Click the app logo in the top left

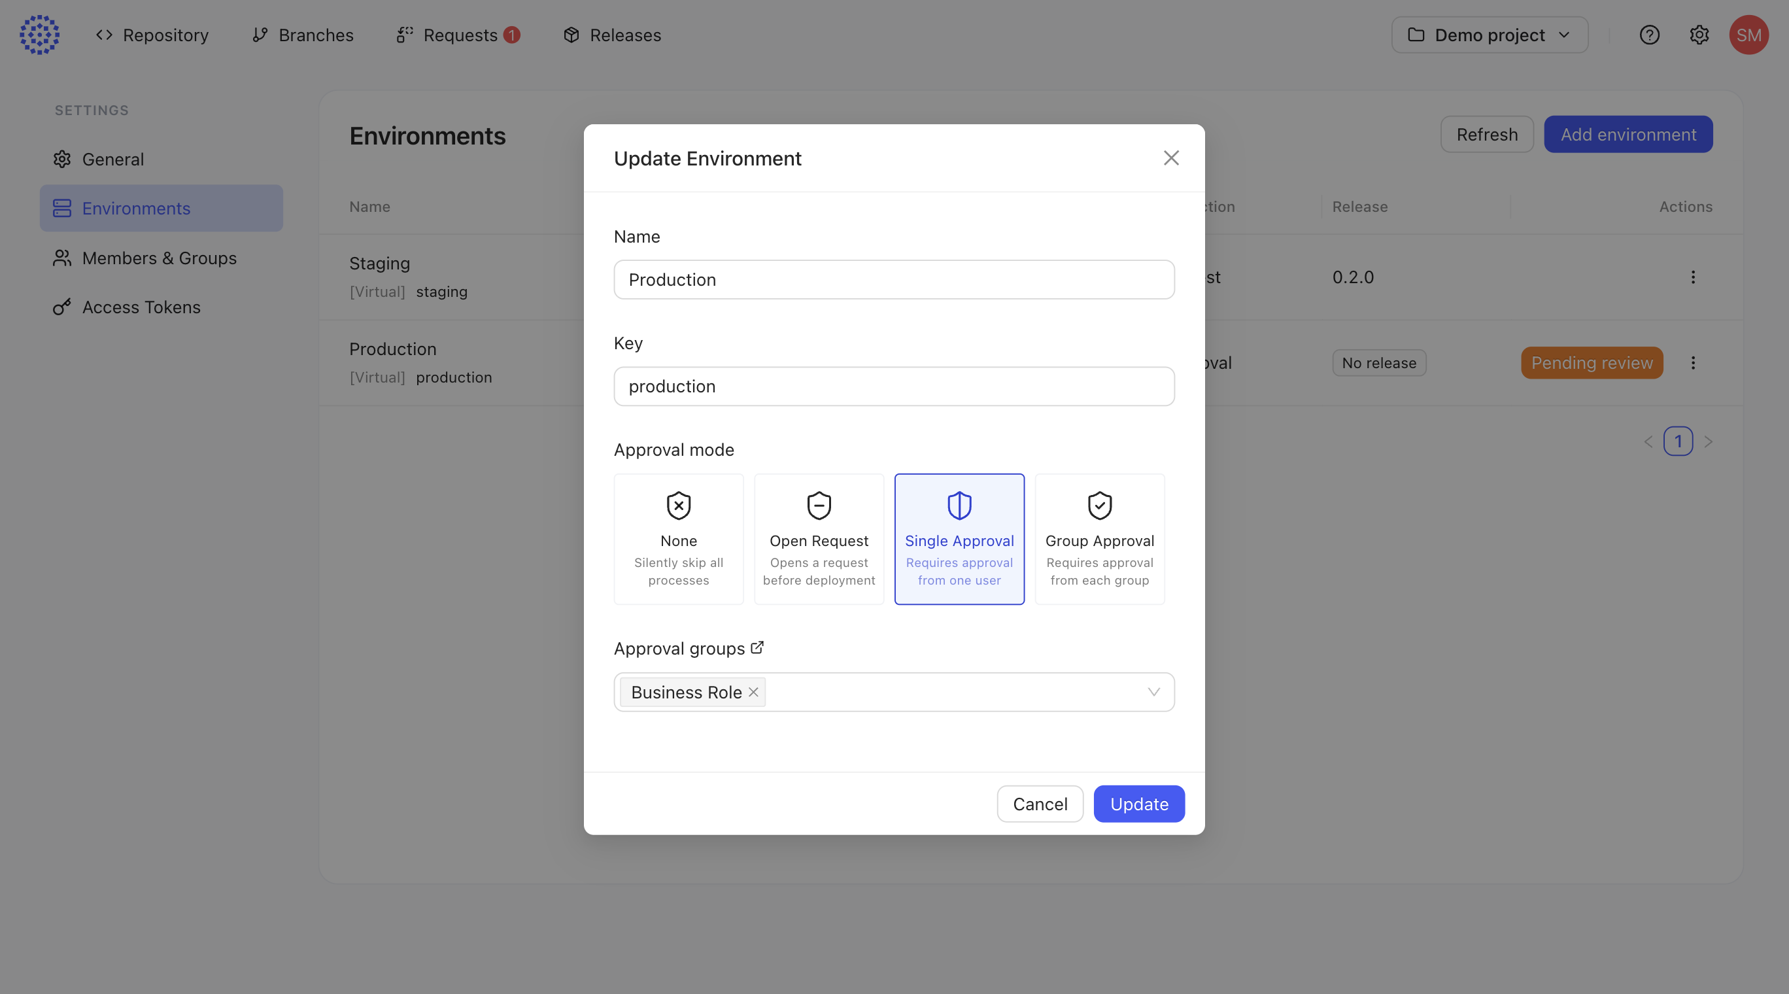click(40, 35)
